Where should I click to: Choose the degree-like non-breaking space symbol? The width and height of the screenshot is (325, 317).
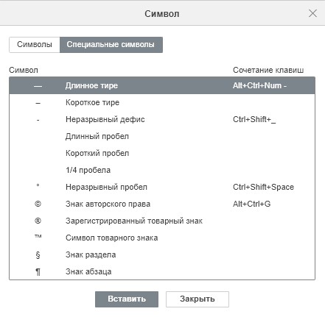(38, 185)
